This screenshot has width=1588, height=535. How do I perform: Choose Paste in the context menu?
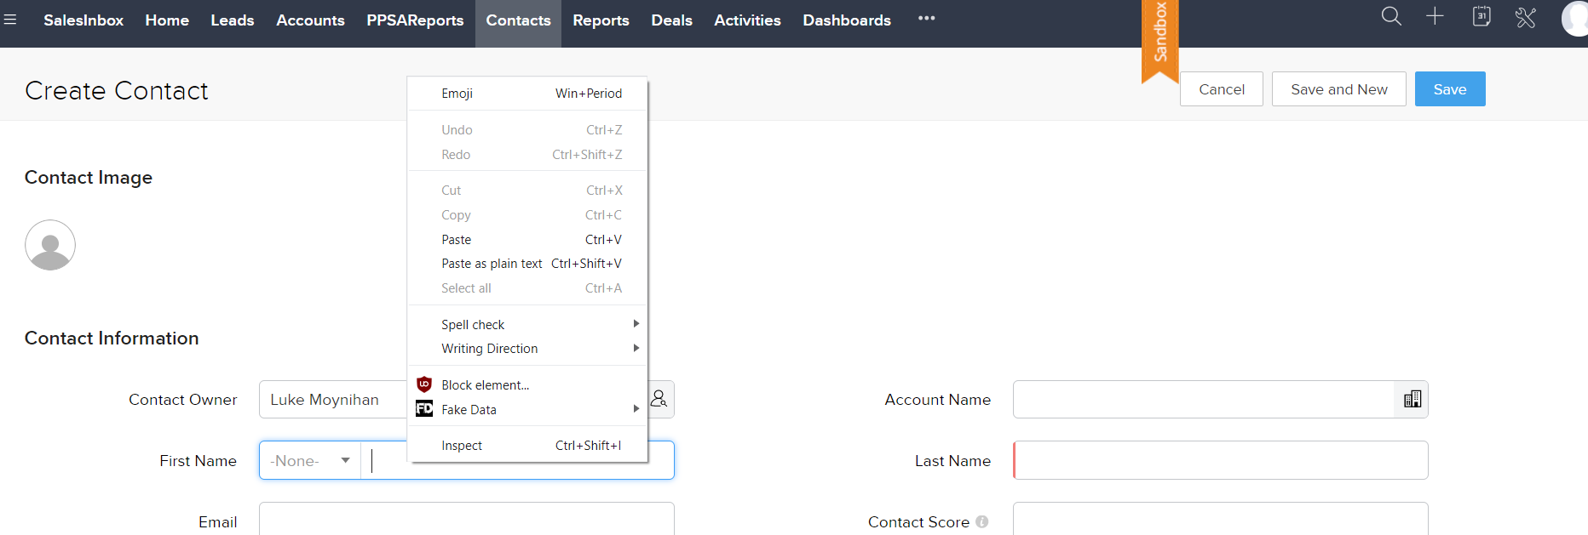(x=528, y=240)
